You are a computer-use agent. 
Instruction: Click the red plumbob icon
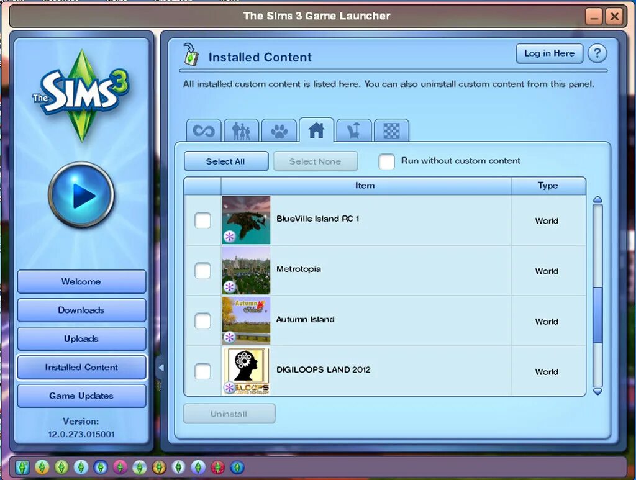[218, 468]
